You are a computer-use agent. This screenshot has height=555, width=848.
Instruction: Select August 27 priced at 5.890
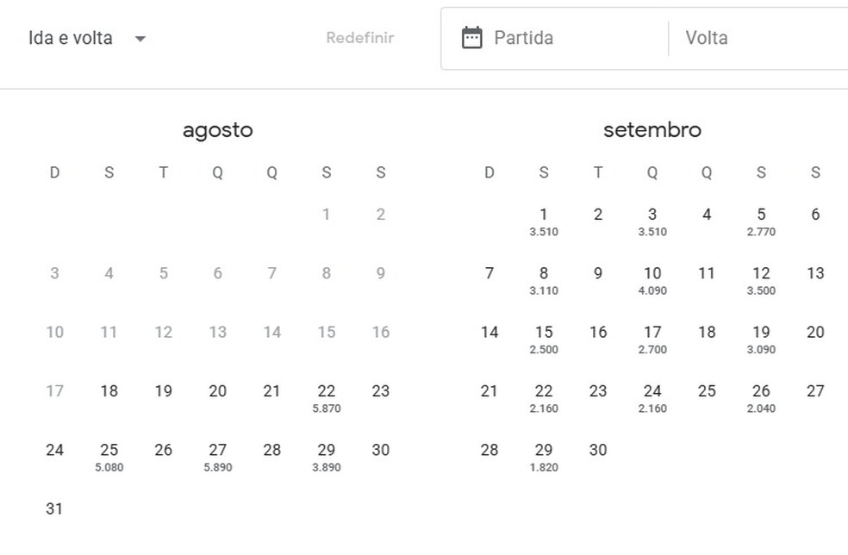[217, 455]
